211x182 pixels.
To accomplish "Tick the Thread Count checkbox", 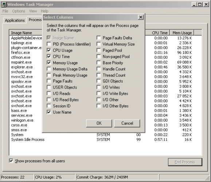I will 99,75.
